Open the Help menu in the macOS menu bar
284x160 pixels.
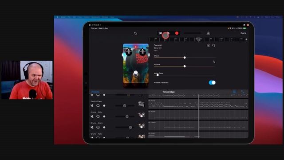coord(112,17)
